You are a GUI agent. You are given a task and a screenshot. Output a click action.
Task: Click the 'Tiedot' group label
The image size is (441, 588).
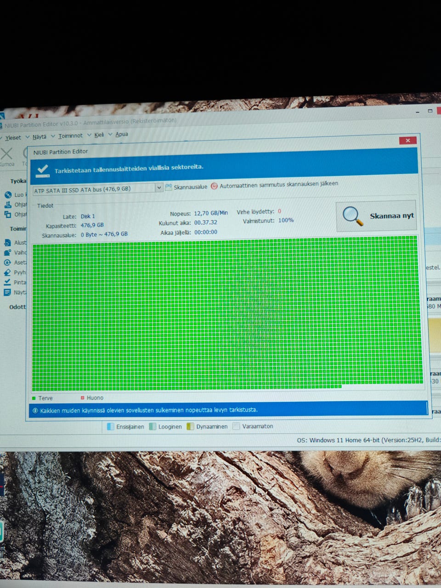pyautogui.click(x=45, y=206)
